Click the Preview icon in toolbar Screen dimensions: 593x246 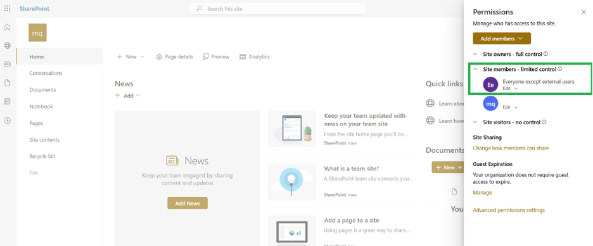tap(206, 57)
